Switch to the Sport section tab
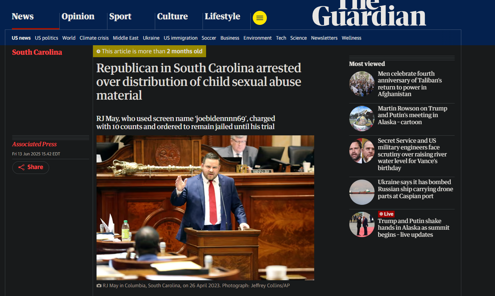The width and height of the screenshot is (495, 296). point(120,16)
